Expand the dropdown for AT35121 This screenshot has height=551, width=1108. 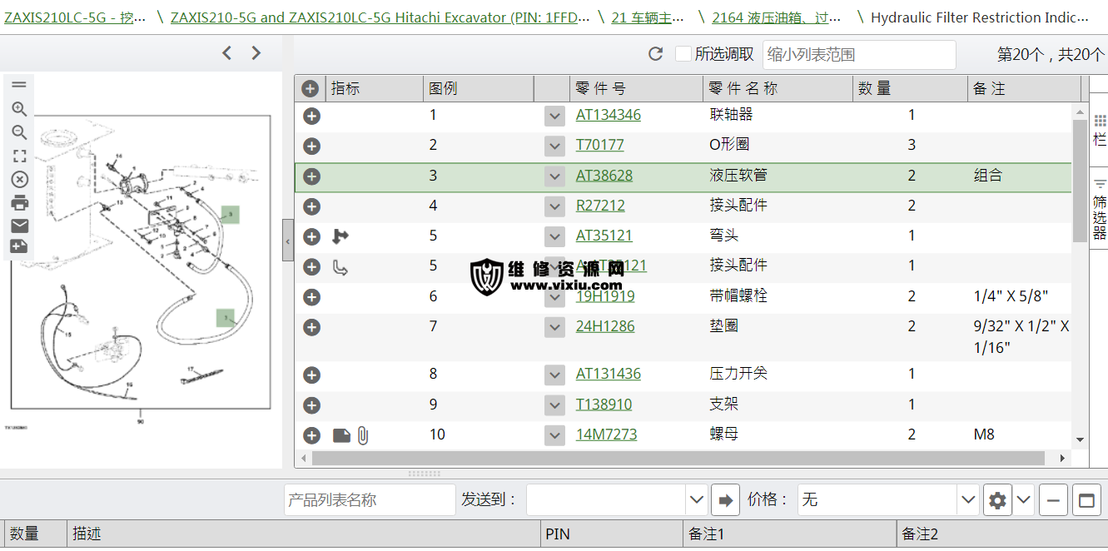tap(555, 236)
